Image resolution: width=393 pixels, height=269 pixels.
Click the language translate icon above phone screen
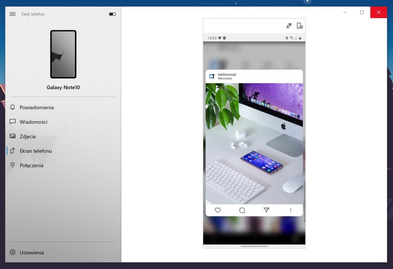point(289,26)
